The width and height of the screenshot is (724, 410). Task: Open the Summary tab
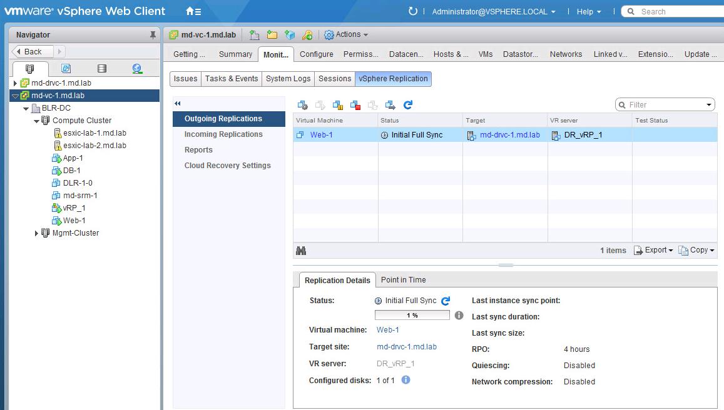[235, 54]
